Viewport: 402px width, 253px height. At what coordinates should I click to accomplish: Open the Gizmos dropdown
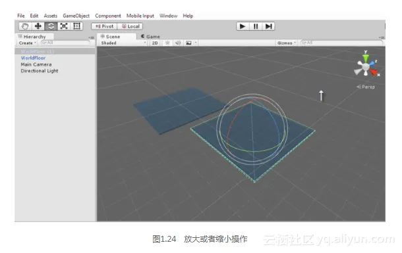(x=287, y=43)
